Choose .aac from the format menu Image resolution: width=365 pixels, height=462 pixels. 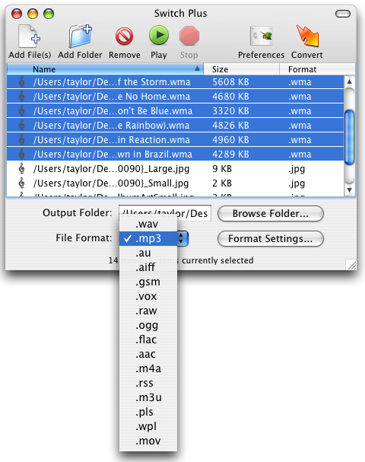click(x=148, y=354)
